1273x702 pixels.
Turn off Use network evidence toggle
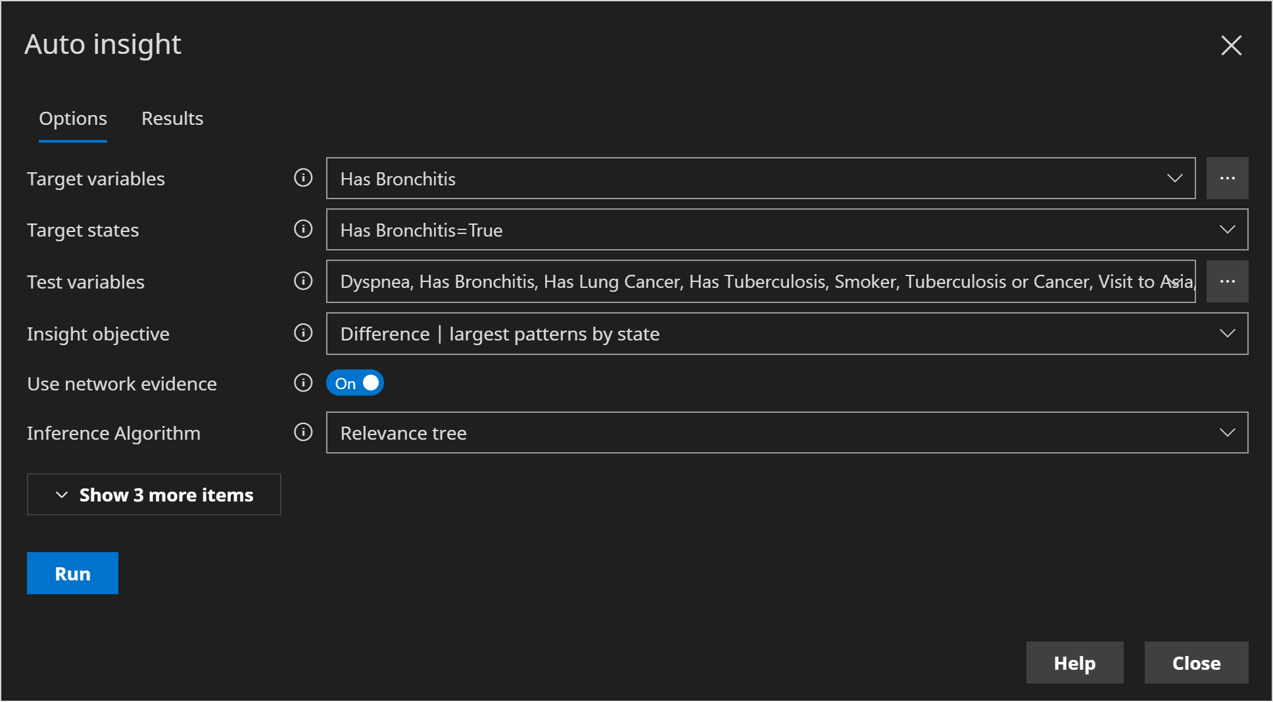[x=355, y=383]
